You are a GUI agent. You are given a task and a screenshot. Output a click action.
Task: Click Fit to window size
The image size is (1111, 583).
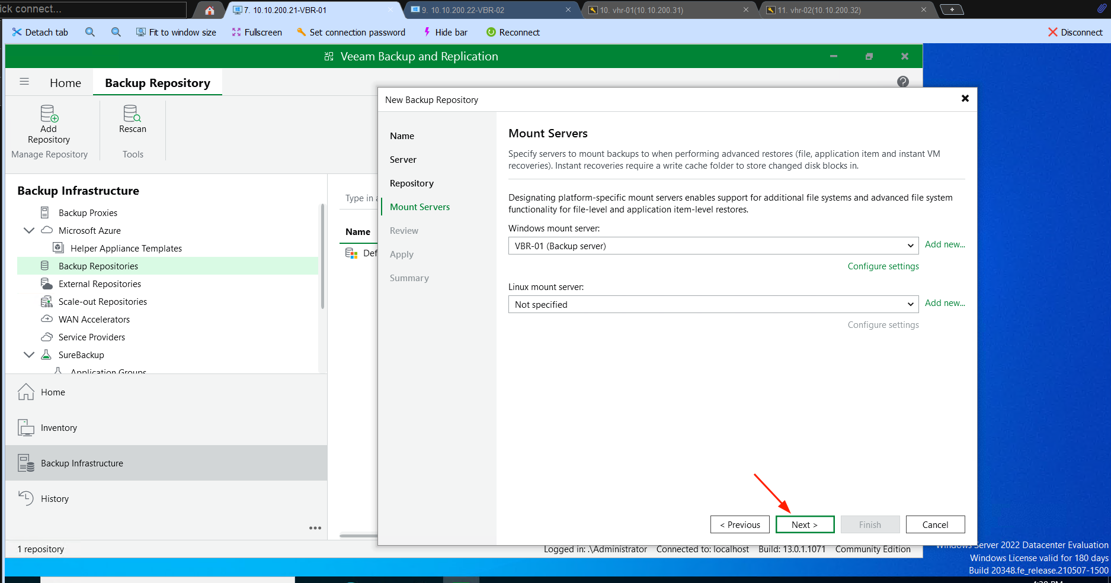point(176,33)
